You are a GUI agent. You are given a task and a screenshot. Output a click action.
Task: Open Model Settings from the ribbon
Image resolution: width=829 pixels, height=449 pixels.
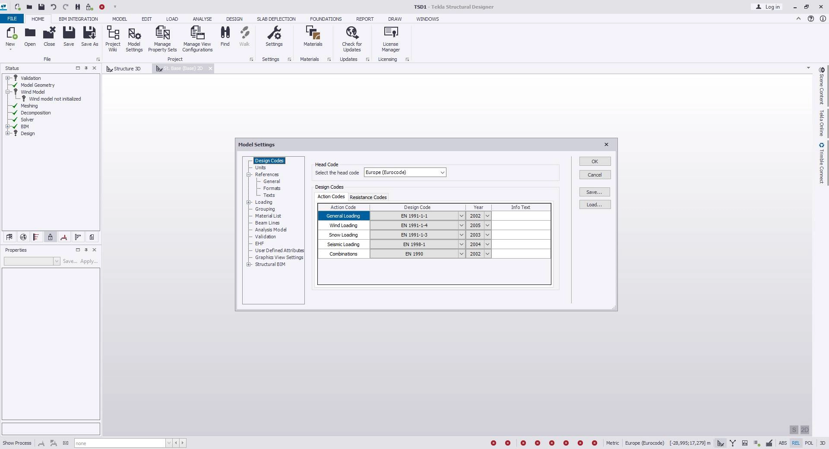tap(134, 39)
